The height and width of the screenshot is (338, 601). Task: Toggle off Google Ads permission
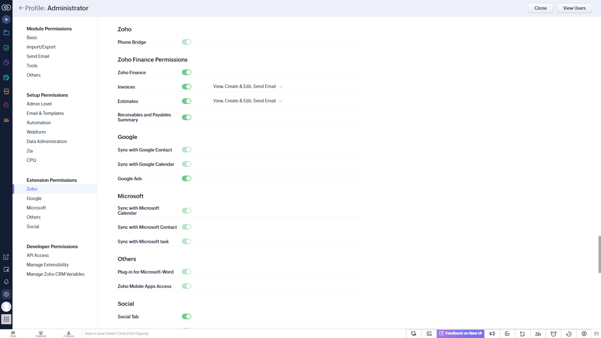point(186,178)
